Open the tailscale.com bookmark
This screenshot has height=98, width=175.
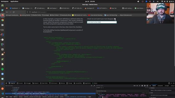click(x=125, y=15)
